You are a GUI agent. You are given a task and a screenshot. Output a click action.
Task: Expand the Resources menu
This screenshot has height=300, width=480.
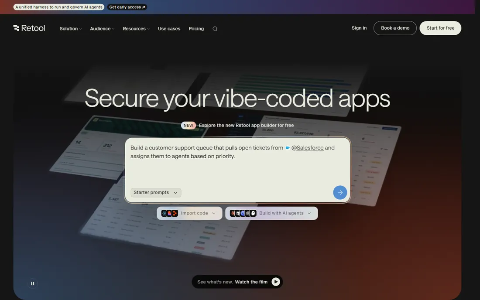(136, 29)
